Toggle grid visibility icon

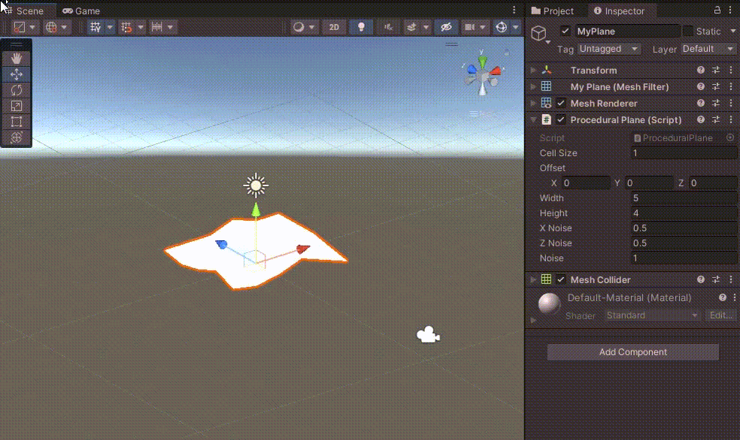(96, 27)
